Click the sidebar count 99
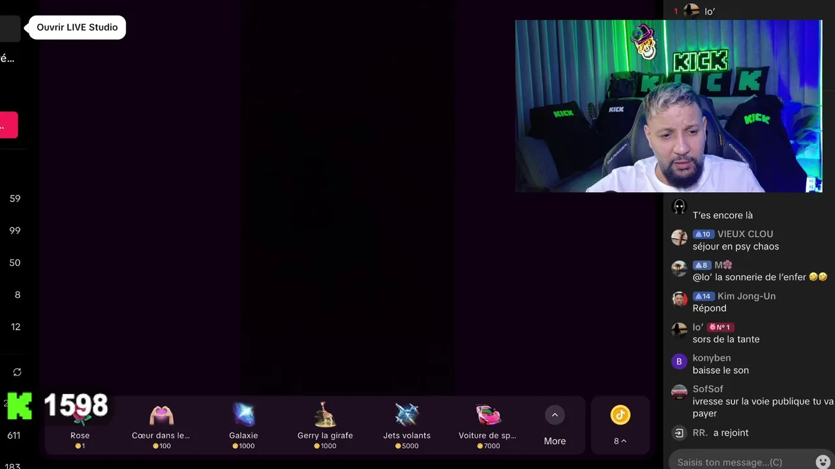The height and width of the screenshot is (469, 835). coord(15,231)
